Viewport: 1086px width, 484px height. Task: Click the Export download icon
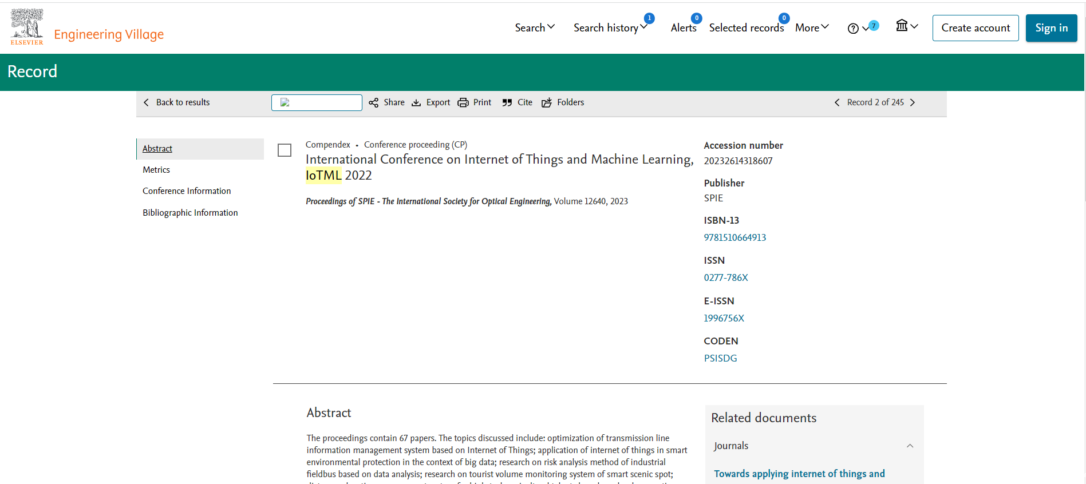click(416, 102)
